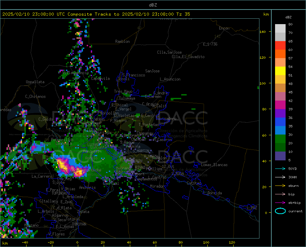This screenshot has height=247, width=306.
Task: Pick the light gray top legend swatch
Action: pos(280,29)
